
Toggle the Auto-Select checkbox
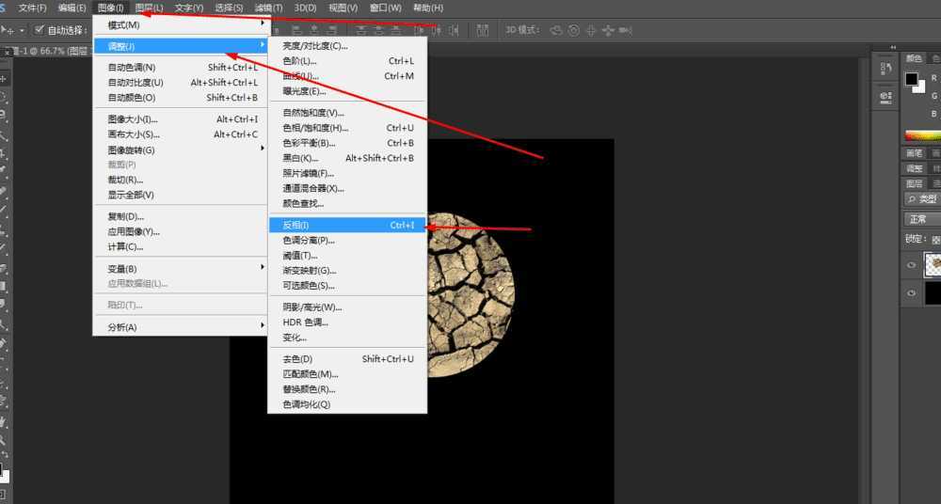tap(40, 30)
